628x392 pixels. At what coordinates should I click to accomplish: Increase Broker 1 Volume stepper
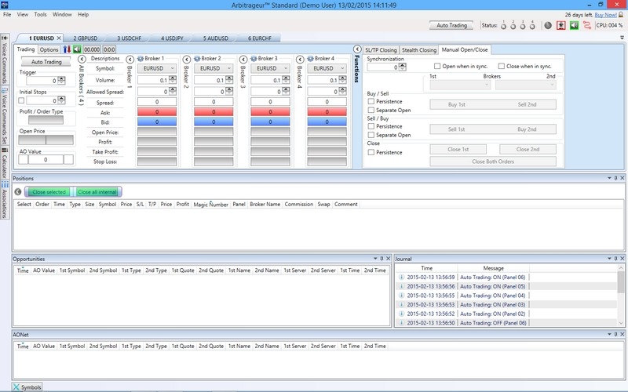tap(173, 78)
